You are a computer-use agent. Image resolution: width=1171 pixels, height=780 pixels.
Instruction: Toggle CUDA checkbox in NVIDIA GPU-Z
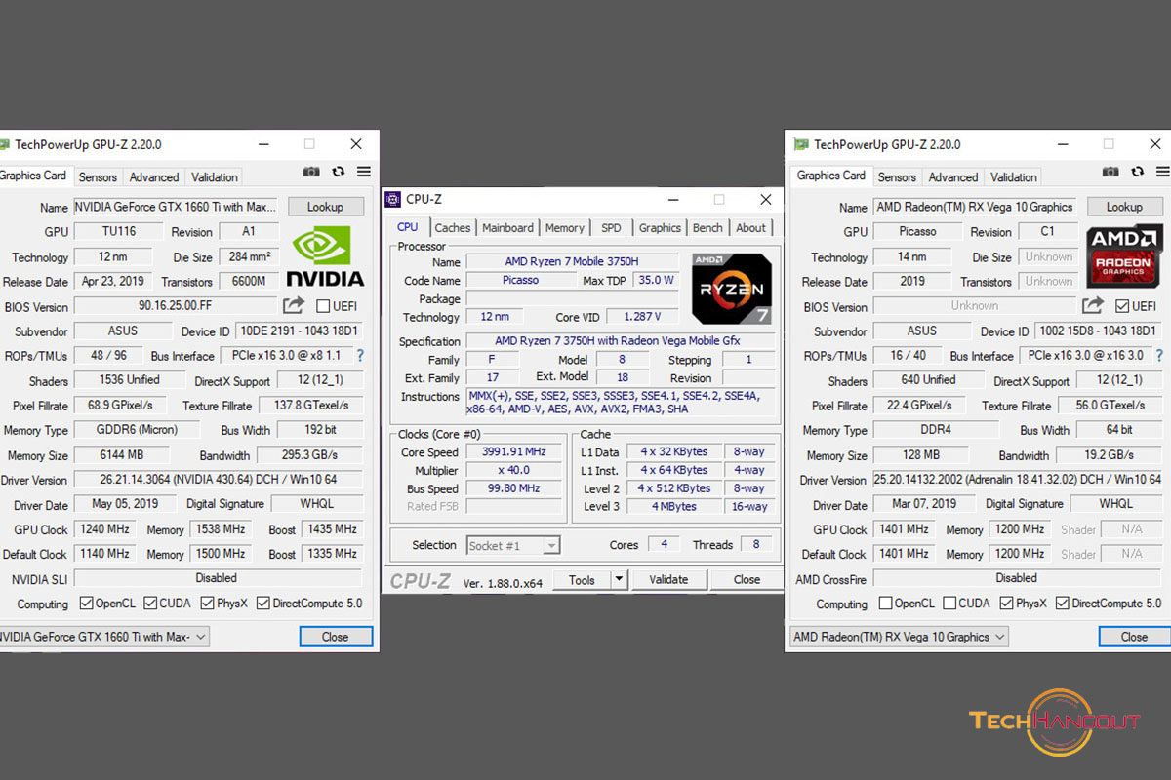coord(150,604)
